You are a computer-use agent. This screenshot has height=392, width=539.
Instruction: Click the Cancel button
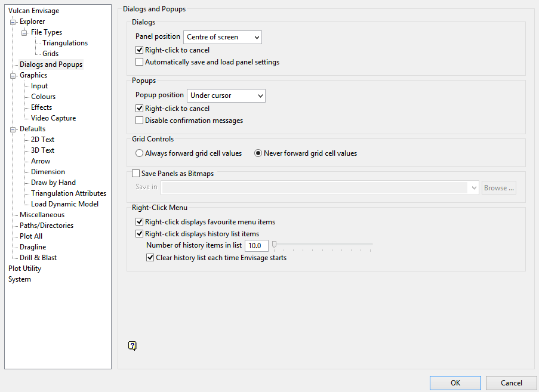coord(511,382)
